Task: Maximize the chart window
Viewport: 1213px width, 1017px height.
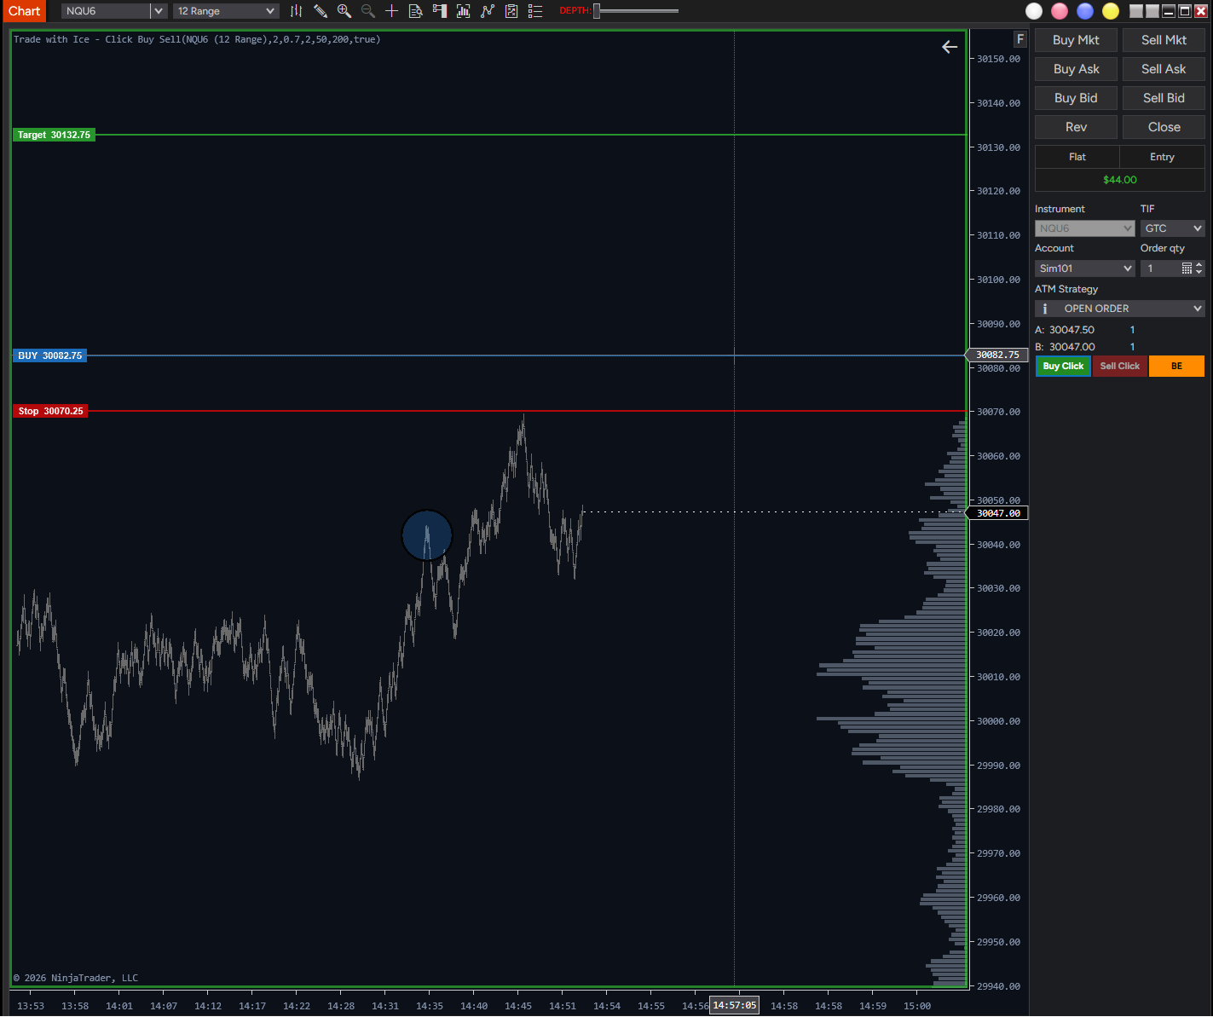Action: click(x=1185, y=11)
